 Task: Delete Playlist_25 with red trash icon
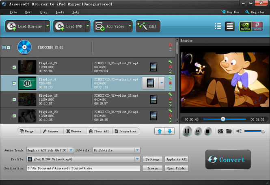point(170,99)
